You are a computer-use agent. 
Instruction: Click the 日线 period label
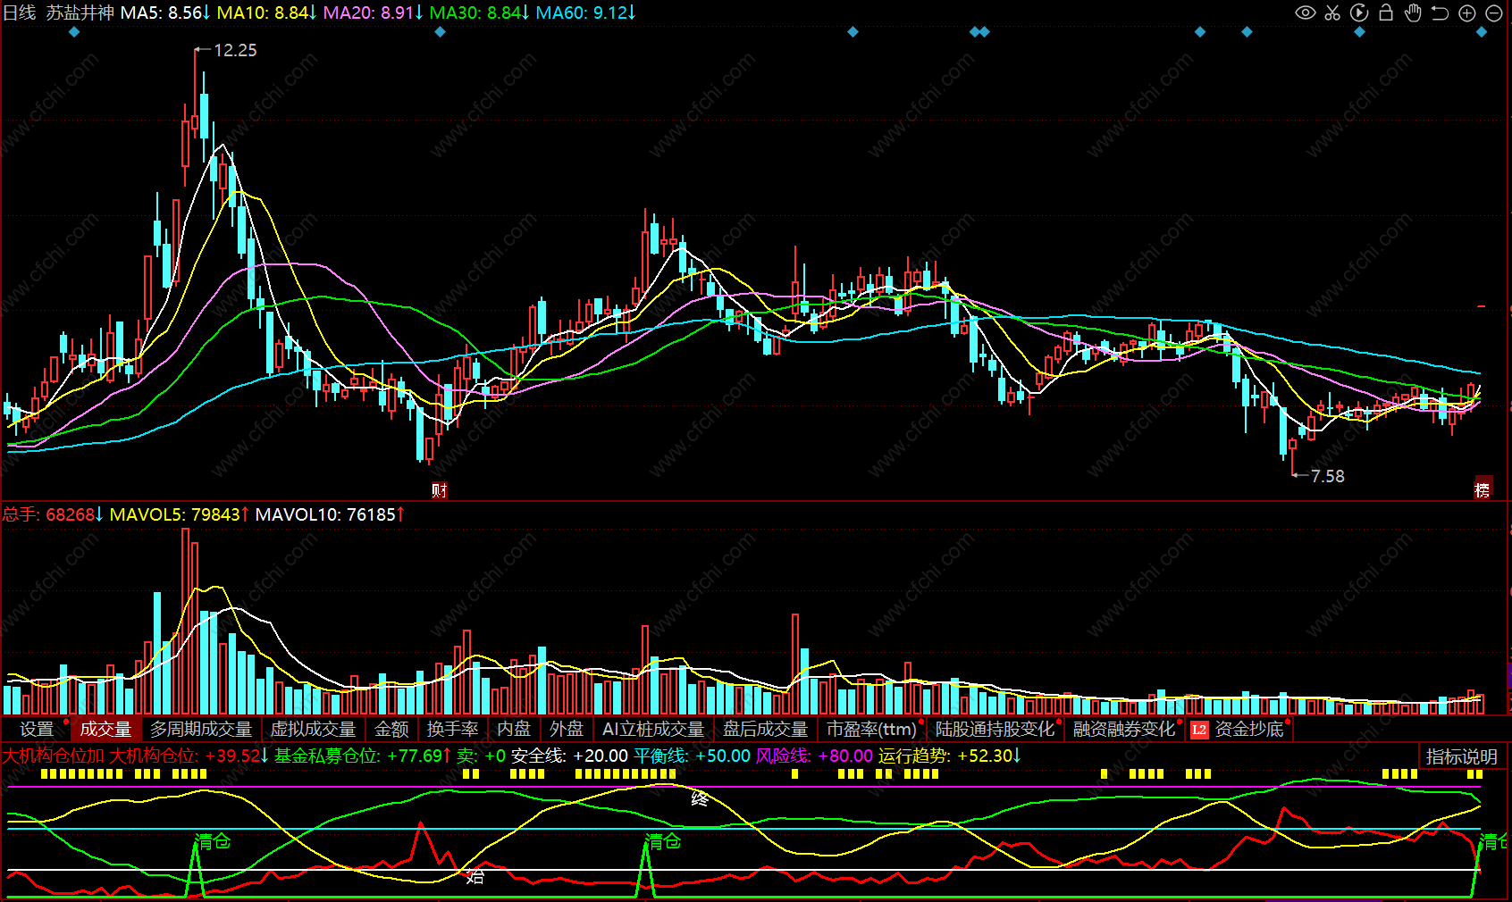point(20,13)
